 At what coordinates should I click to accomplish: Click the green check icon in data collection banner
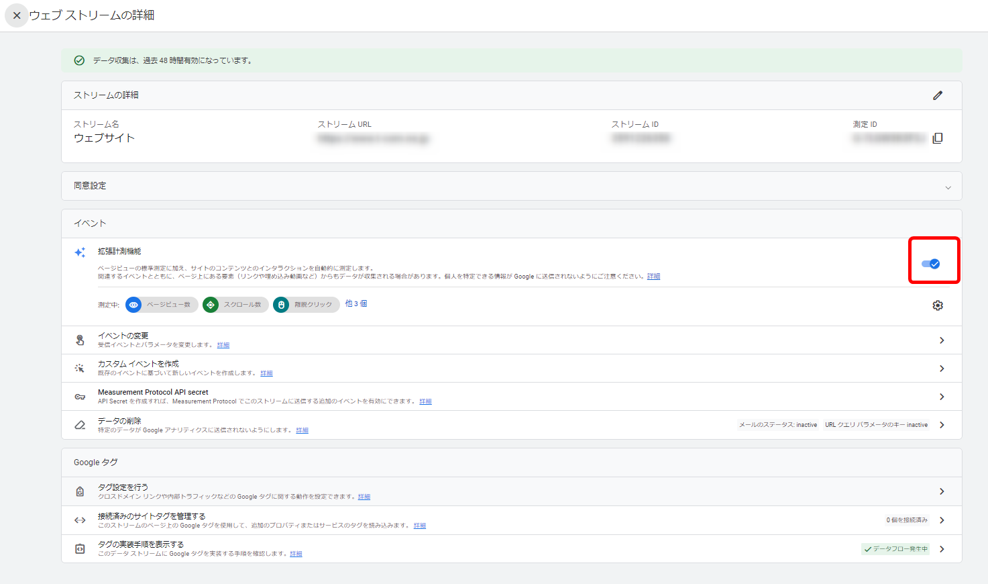tap(79, 60)
